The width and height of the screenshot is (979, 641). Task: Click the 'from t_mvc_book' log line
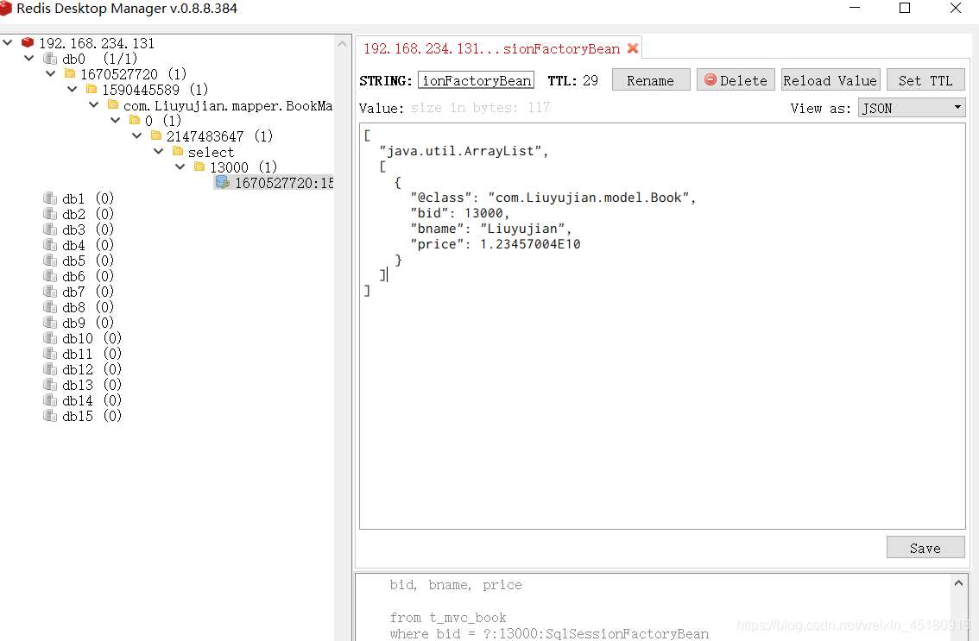coord(448,618)
